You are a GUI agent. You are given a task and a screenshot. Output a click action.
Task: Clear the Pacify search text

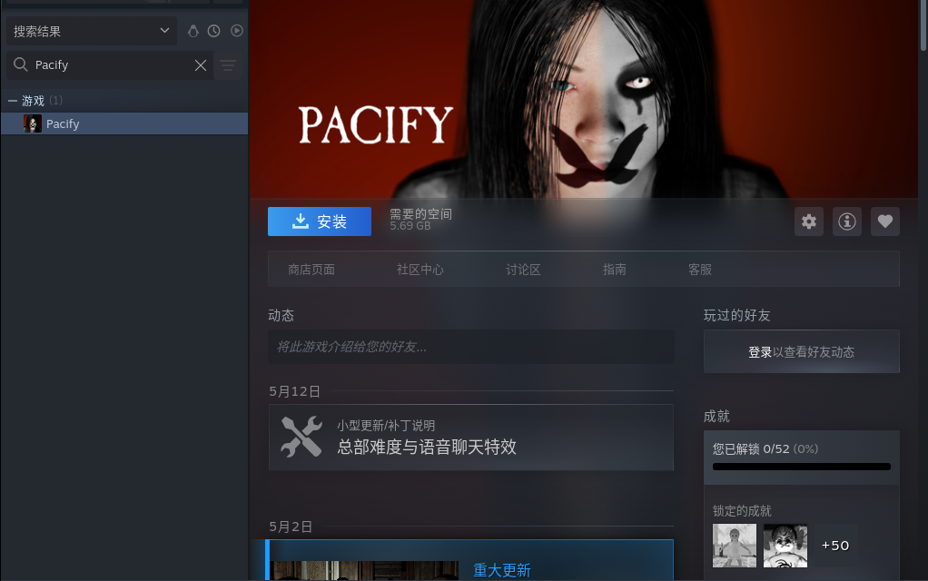click(x=201, y=65)
